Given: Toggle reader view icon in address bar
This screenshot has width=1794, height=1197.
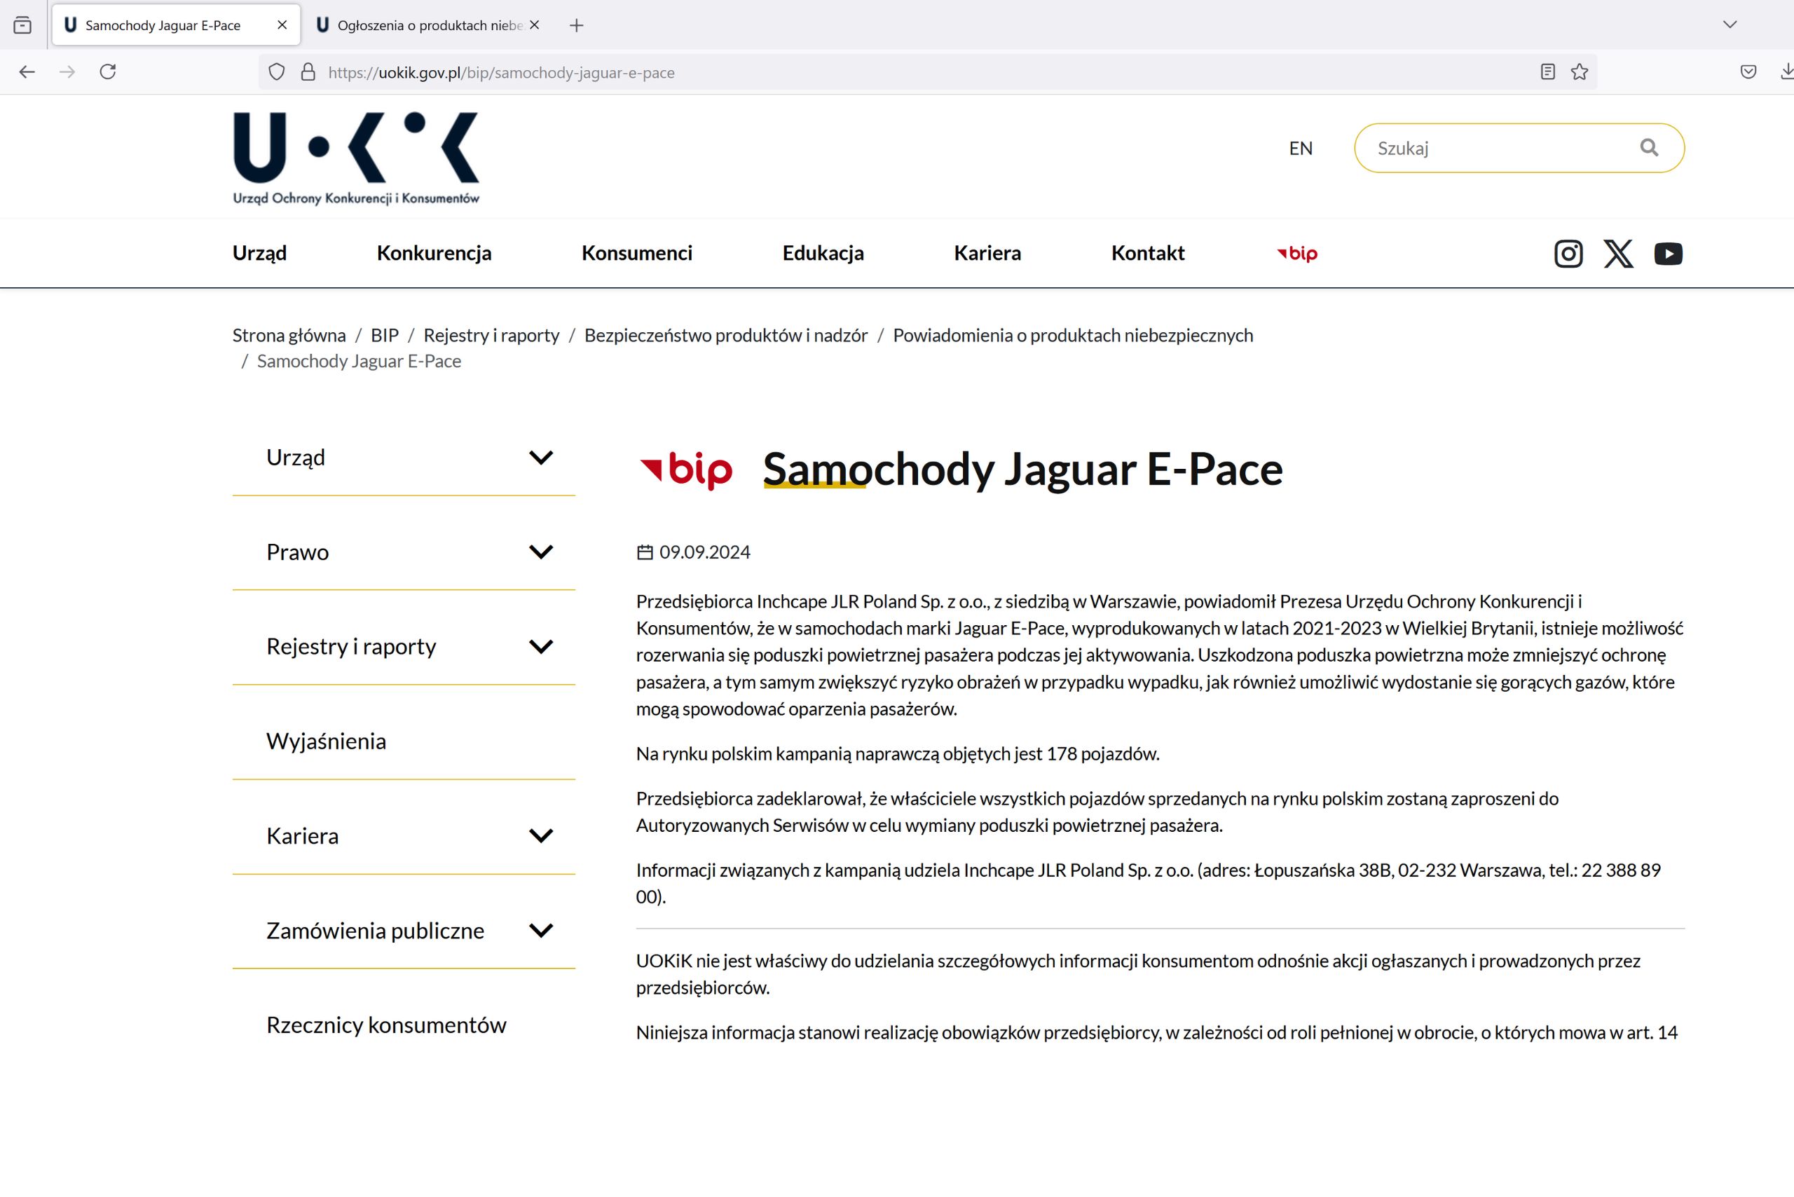Looking at the screenshot, I should 1547,71.
